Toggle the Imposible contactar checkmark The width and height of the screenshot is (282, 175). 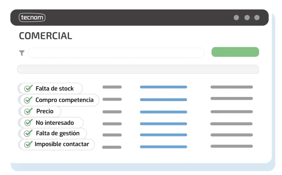28,144
